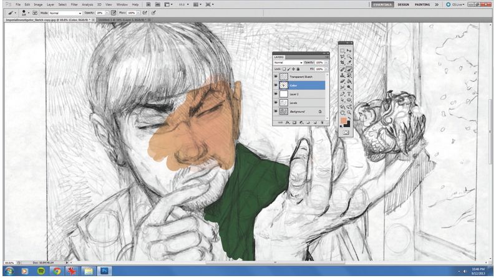Select the Brush tool in toolbox
496x278 pixels.
point(349,69)
